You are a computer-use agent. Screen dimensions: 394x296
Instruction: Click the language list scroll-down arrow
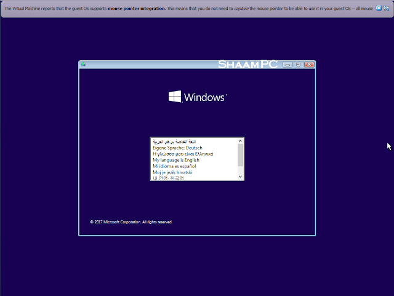click(x=240, y=177)
